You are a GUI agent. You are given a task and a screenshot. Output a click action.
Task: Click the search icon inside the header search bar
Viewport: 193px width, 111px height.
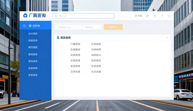coord(56,16)
